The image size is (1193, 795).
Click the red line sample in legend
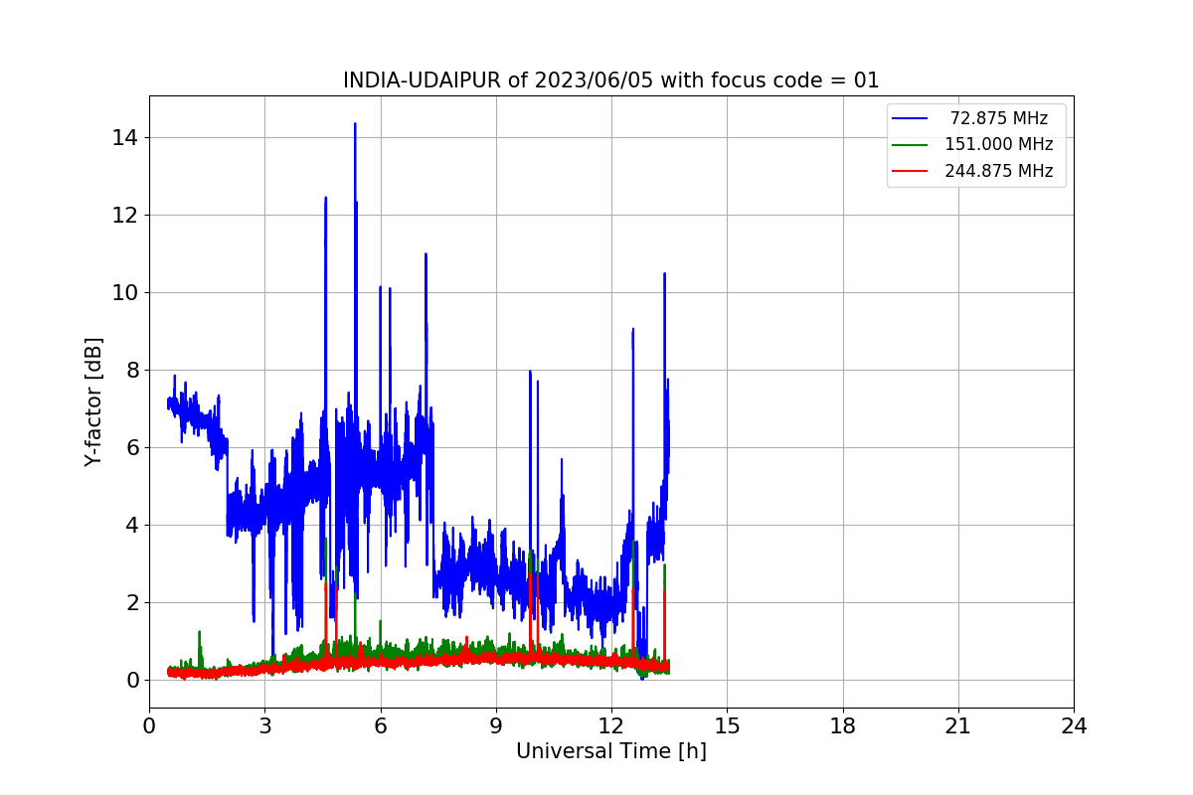pyautogui.click(x=911, y=171)
